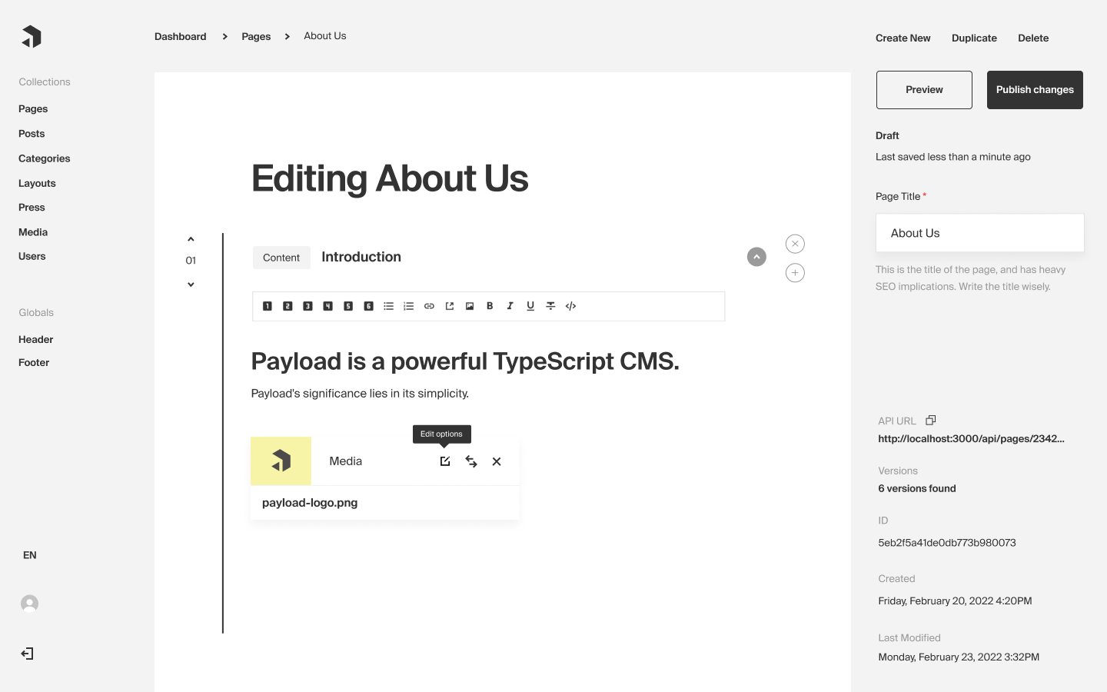Open the Header global
Screen dimensions: 1107x692
pos(36,339)
